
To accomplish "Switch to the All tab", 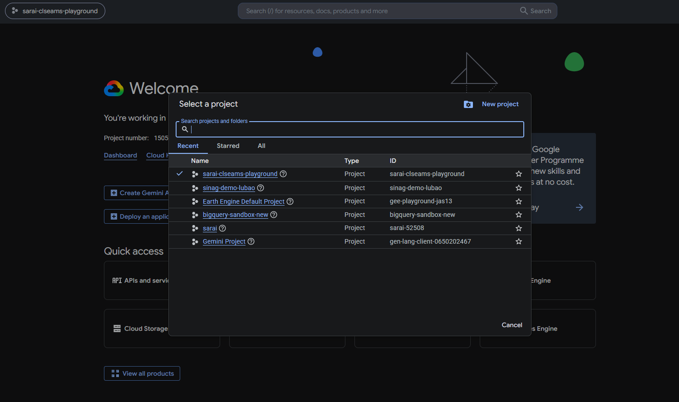I will click(x=261, y=146).
